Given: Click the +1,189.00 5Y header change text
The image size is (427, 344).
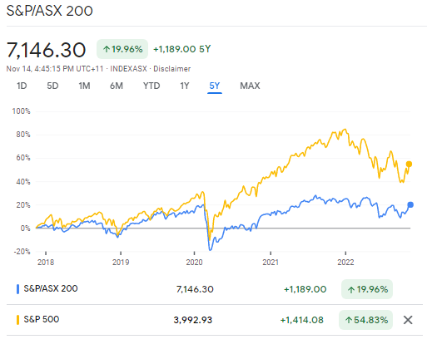Looking at the screenshot, I should [182, 49].
